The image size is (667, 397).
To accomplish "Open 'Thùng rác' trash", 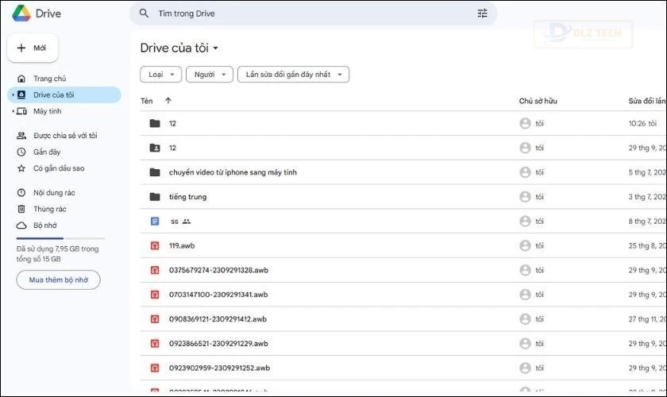I will click(x=50, y=209).
